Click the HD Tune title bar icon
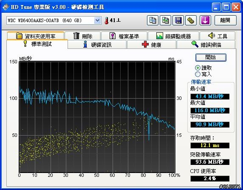Image resolution: width=243 pixels, height=190 pixels. (x=6, y=7)
